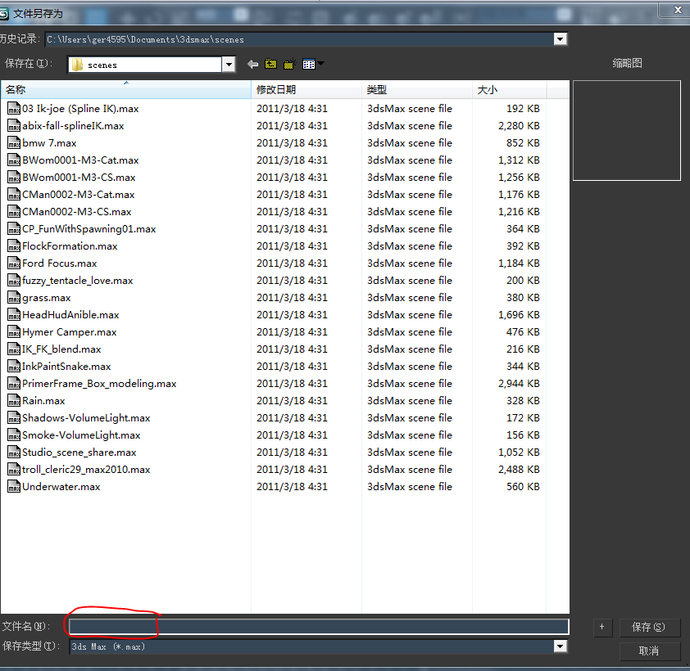Select InkPaintSnake.max file
Image resolution: width=690 pixels, height=671 pixels.
pos(66,366)
